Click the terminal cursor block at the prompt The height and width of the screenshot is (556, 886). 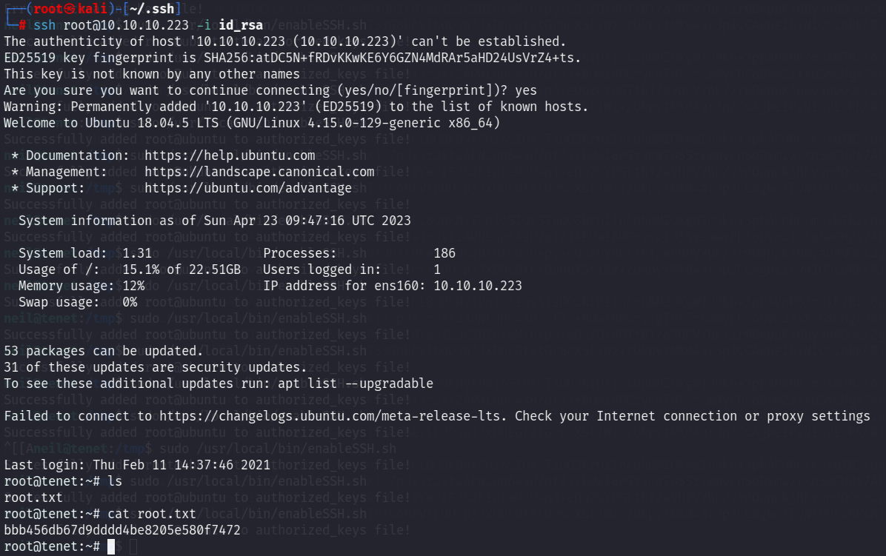pos(111,546)
